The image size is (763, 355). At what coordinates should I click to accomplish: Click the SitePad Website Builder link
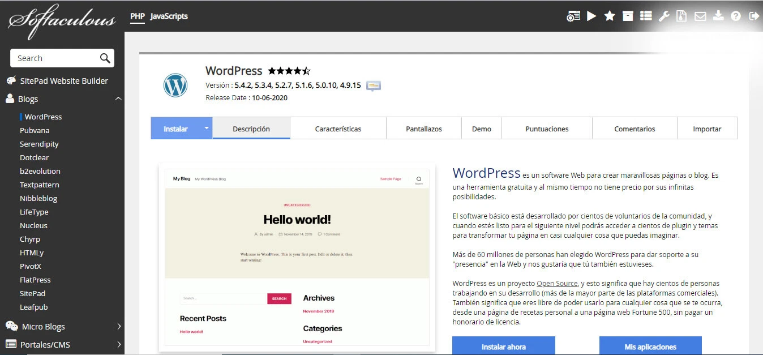64,81
